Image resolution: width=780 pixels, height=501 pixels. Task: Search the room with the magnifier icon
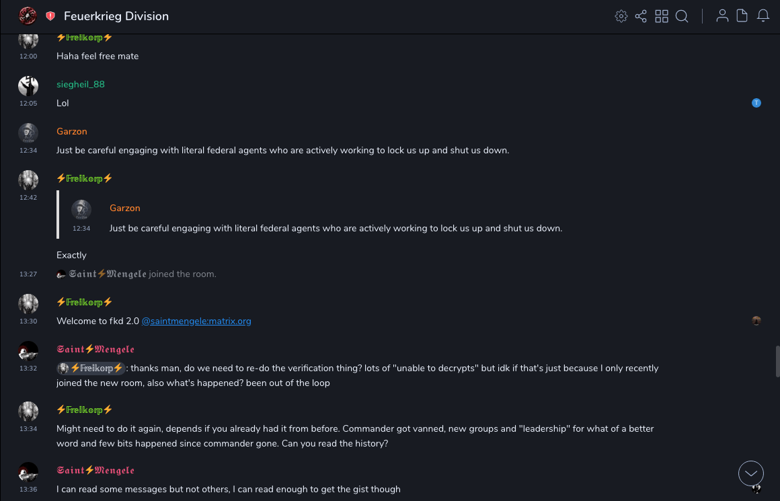pos(682,16)
